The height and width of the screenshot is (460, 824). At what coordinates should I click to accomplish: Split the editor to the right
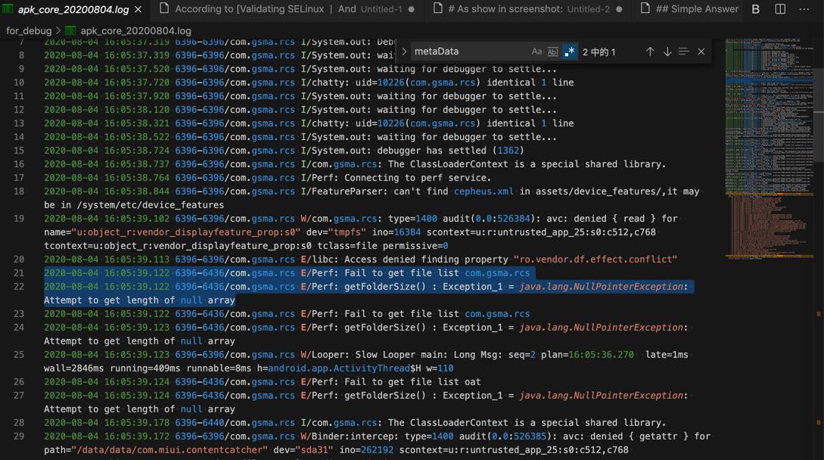[780, 9]
